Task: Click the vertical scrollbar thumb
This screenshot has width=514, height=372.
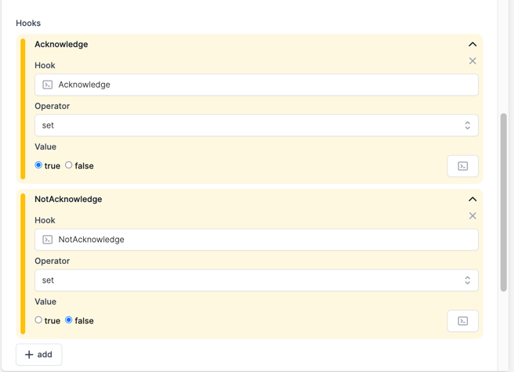Action: click(504, 202)
